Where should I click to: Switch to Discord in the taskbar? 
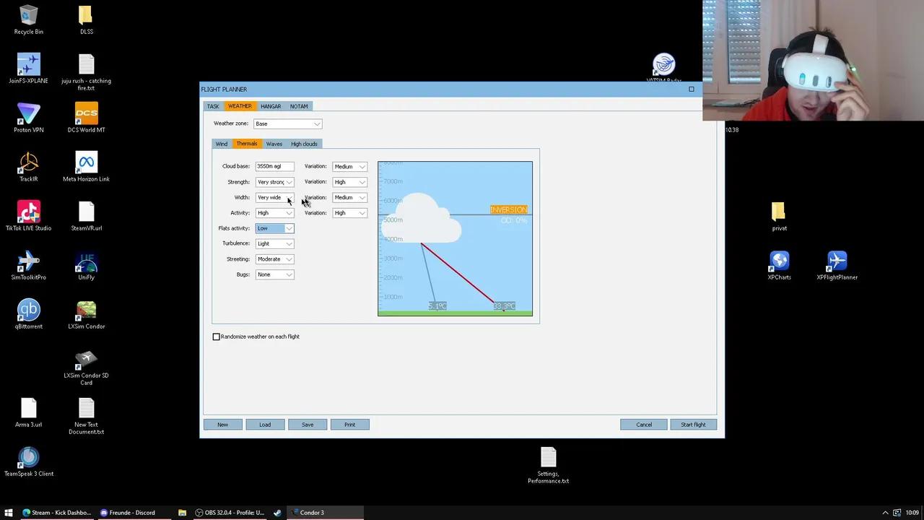point(128,513)
